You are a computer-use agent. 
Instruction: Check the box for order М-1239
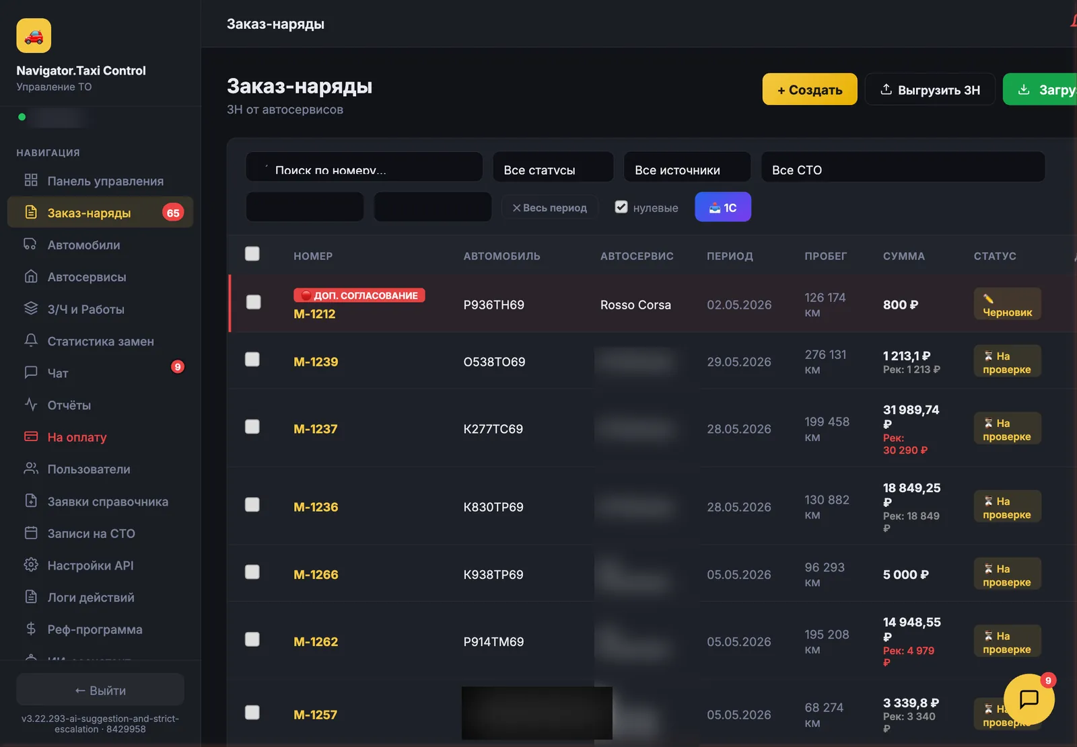coord(252,360)
